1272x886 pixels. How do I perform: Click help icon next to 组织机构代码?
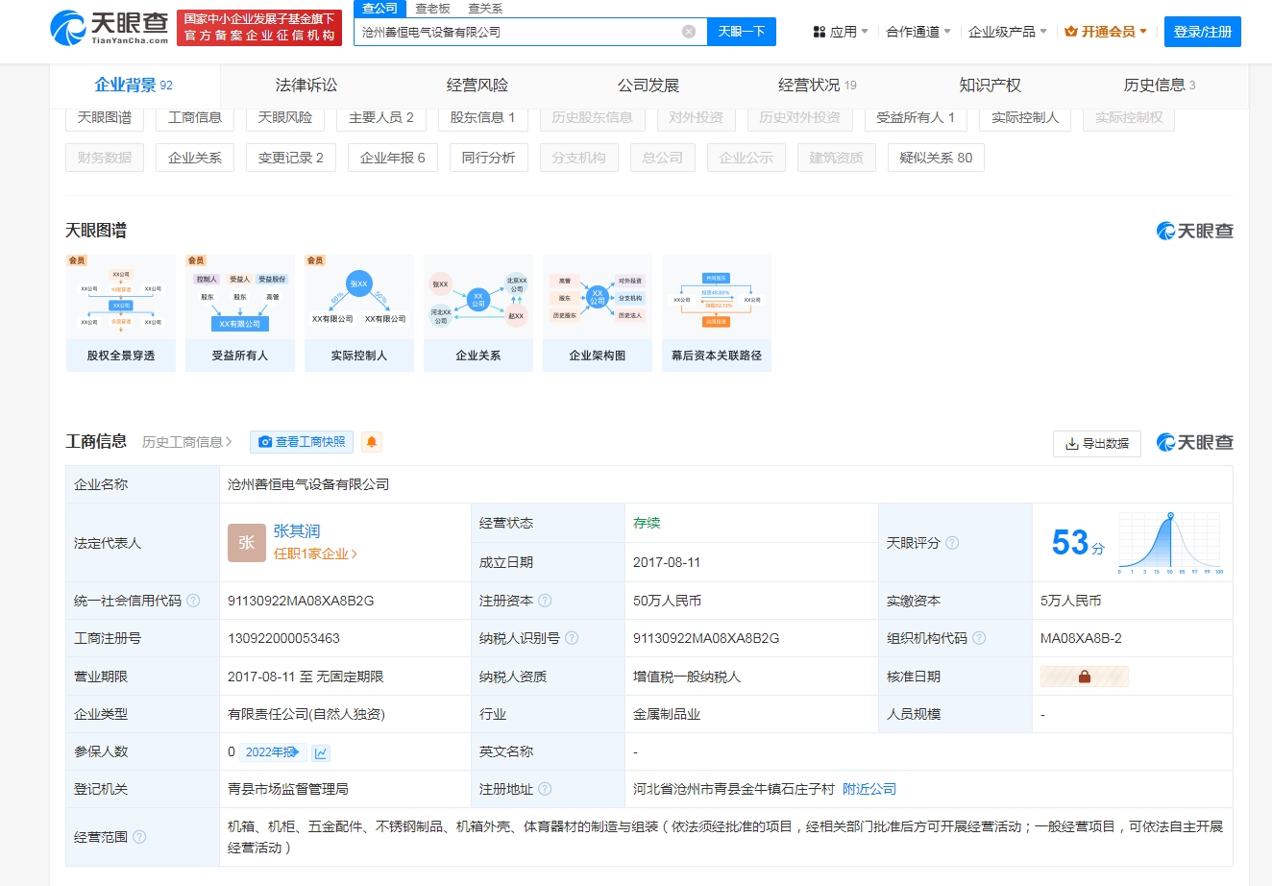click(979, 638)
